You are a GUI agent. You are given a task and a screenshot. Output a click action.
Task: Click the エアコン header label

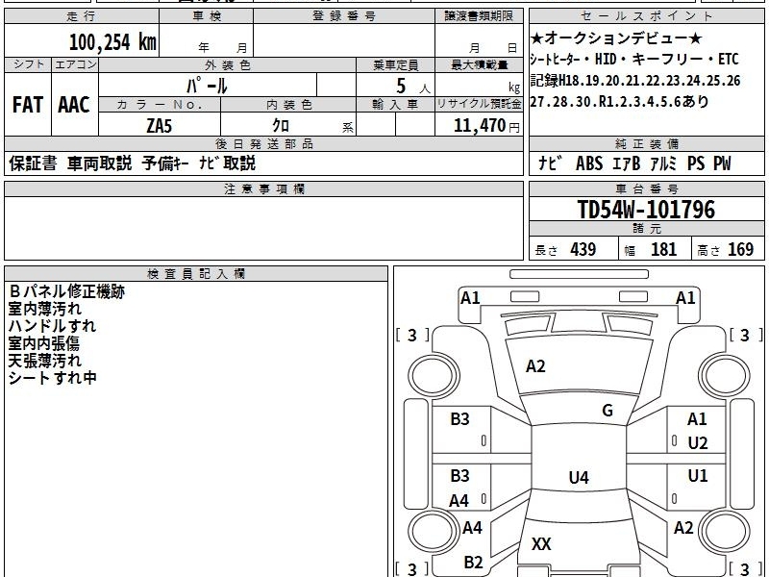[x=75, y=64]
